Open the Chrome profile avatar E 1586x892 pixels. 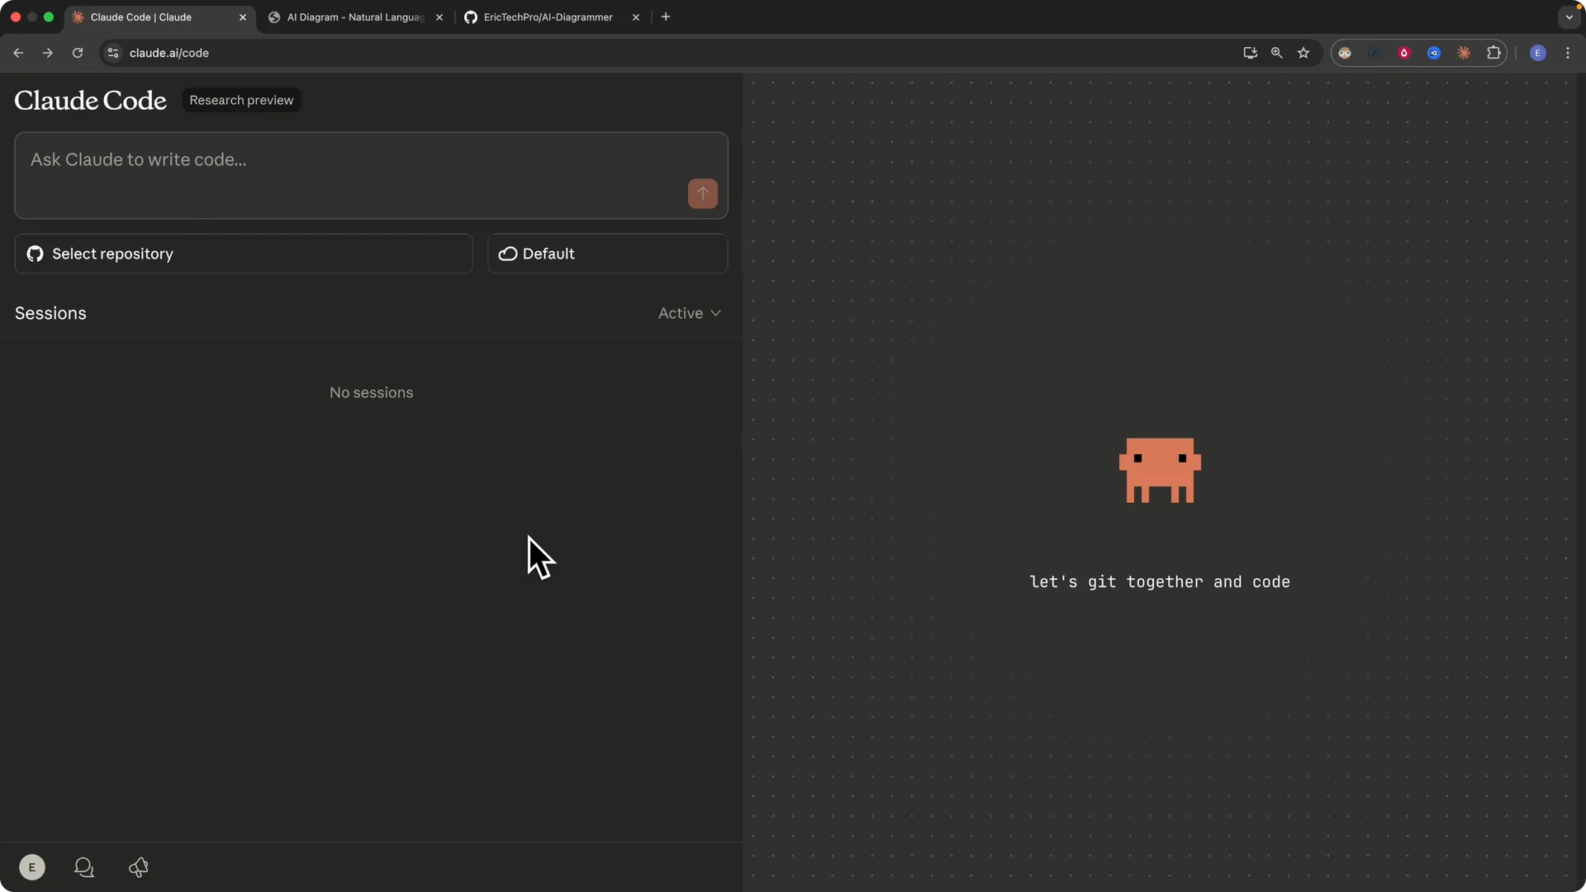[x=1538, y=53]
